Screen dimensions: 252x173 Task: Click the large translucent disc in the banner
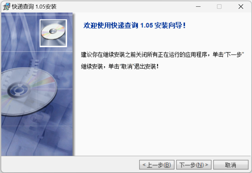coord(29,91)
